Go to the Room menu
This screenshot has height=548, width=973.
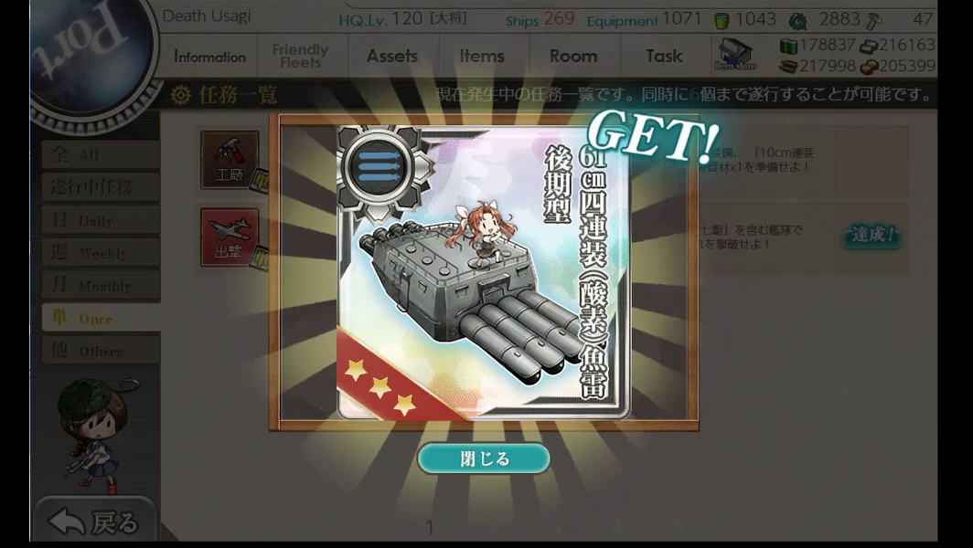click(x=573, y=56)
